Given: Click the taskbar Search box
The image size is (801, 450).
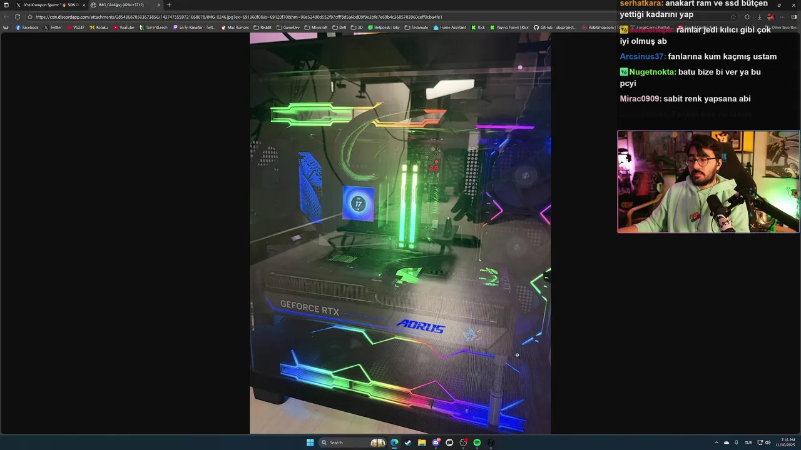Looking at the screenshot, I should click(353, 442).
